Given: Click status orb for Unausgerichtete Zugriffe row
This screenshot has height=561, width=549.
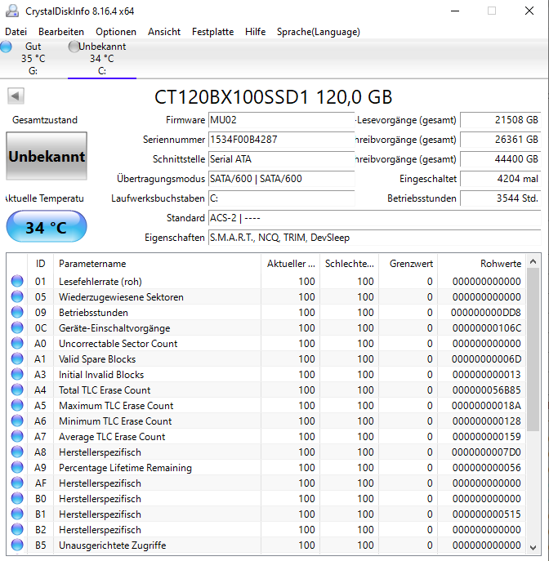Looking at the screenshot, I should click(17, 545).
